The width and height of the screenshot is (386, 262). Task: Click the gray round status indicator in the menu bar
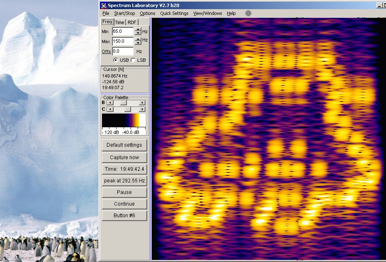[248, 13]
